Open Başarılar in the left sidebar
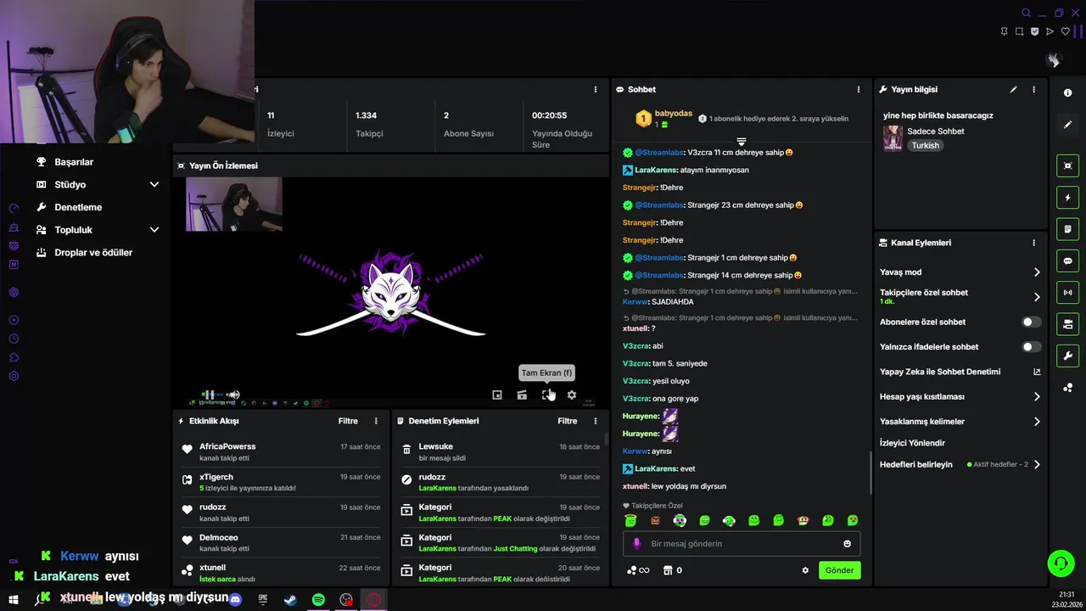The image size is (1086, 611). (74, 162)
